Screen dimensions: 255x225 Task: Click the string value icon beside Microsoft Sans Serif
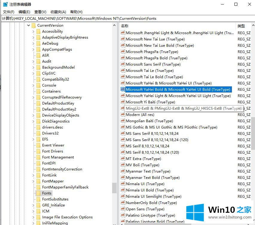tap(123, 64)
